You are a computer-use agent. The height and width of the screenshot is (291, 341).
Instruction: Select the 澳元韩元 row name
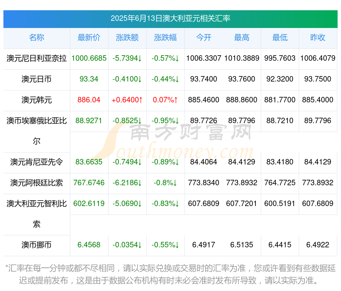pyautogui.click(x=36, y=100)
